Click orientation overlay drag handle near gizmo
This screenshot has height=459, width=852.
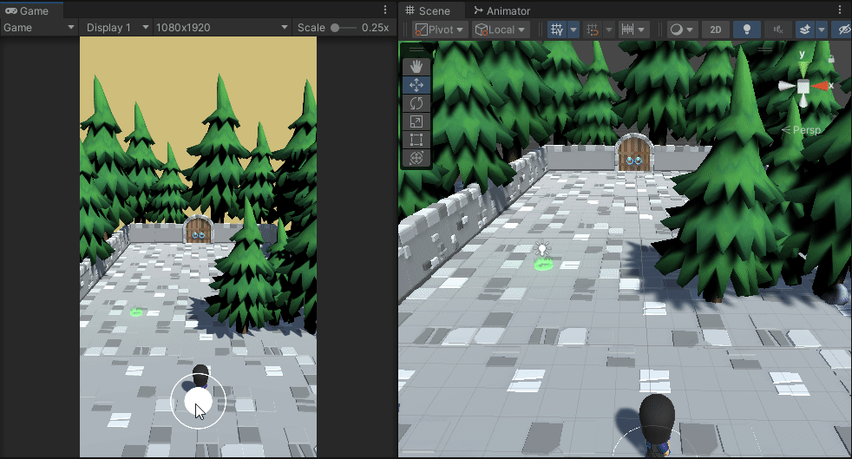click(765, 50)
